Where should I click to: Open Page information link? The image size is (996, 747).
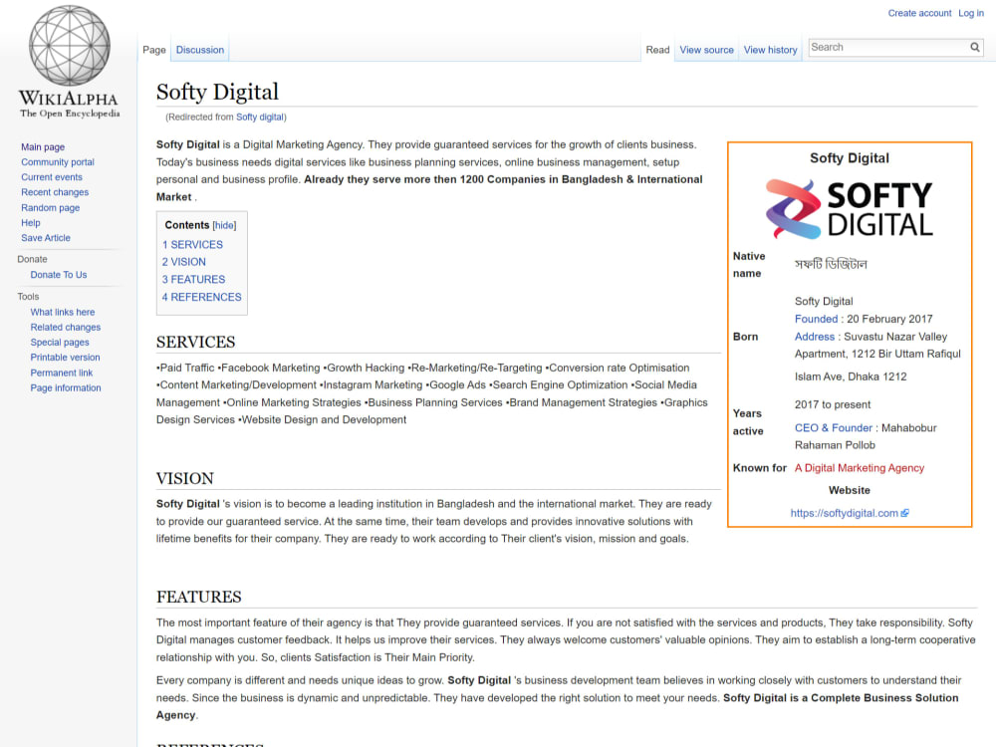click(66, 388)
